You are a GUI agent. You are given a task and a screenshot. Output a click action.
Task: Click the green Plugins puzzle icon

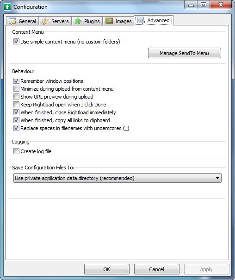78,21
